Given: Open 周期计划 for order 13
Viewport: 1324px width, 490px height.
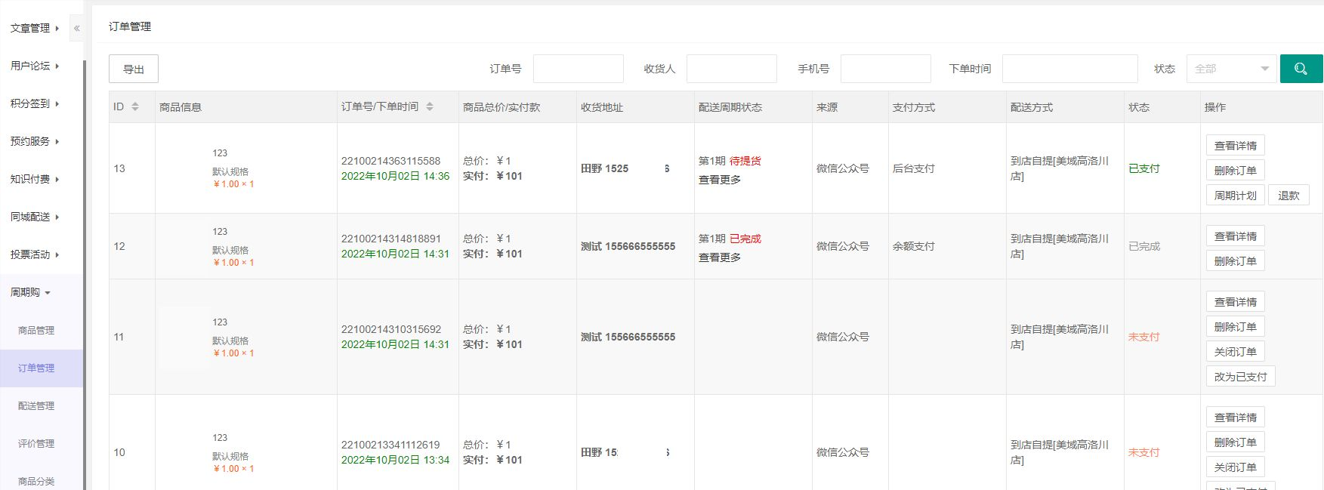Looking at the screenshot, I should pos(1235,196).
